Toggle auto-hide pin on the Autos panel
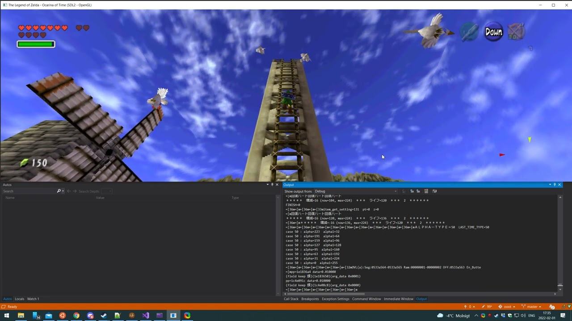This screenshot has height=321, width=572. (272, 185)
